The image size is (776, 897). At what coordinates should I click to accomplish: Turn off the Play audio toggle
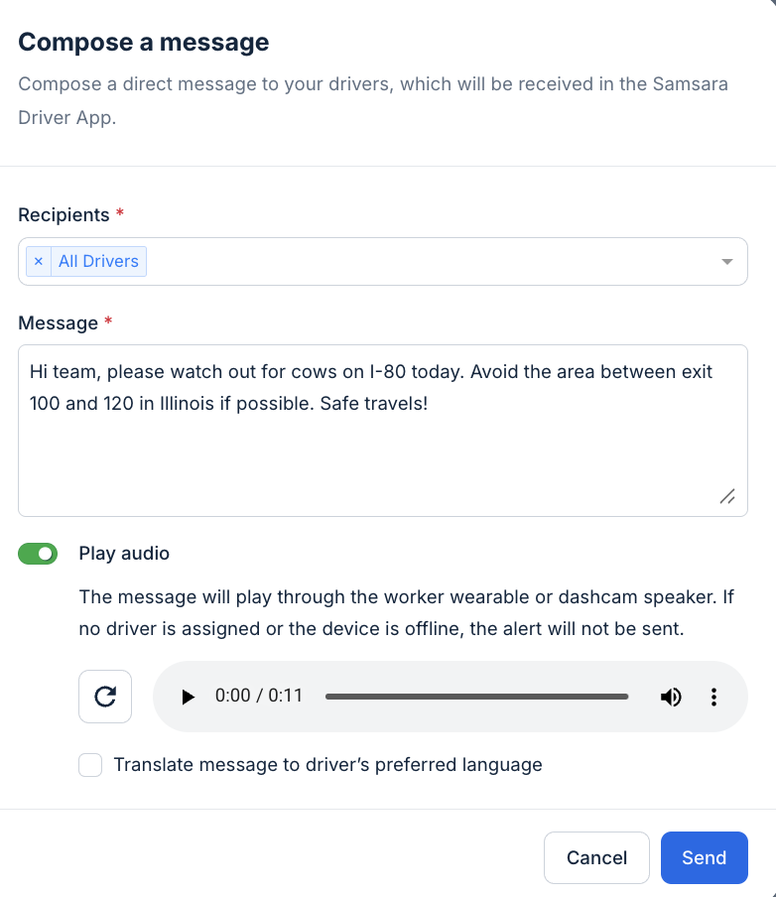pyautogui.click(x=38, y=553)
